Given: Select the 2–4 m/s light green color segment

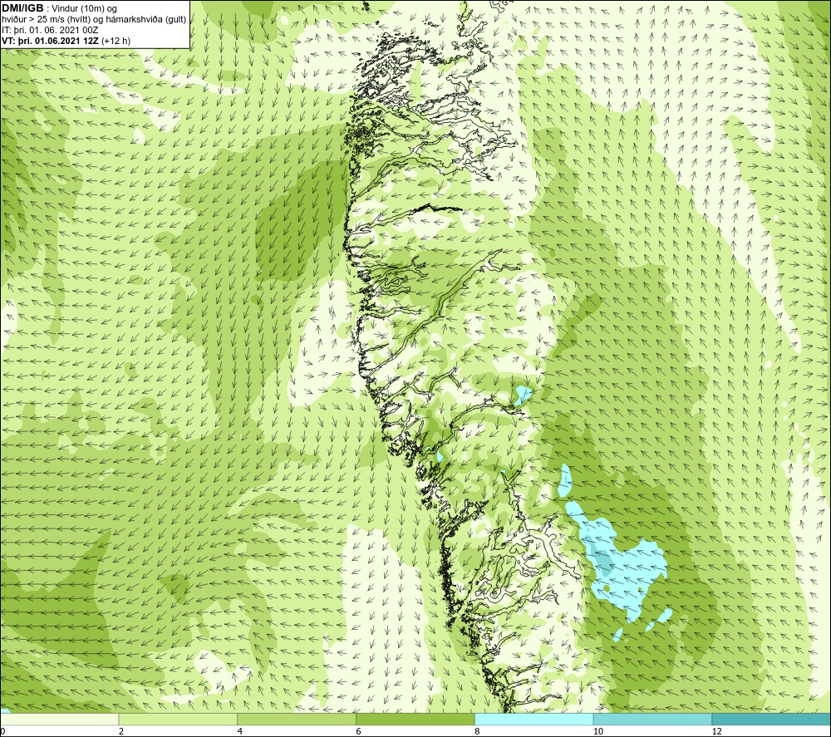Looking at the screenshot, I should click(178, 719).
